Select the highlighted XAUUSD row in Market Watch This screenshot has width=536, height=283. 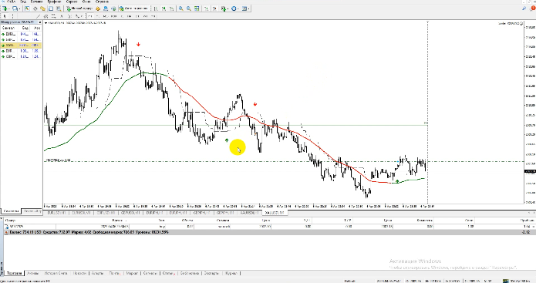tap(21, 45)
